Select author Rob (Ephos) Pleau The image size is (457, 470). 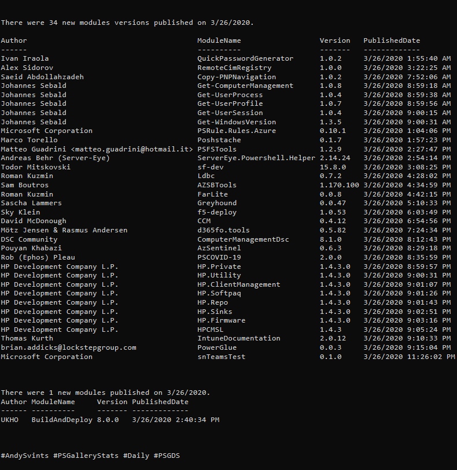38,257
